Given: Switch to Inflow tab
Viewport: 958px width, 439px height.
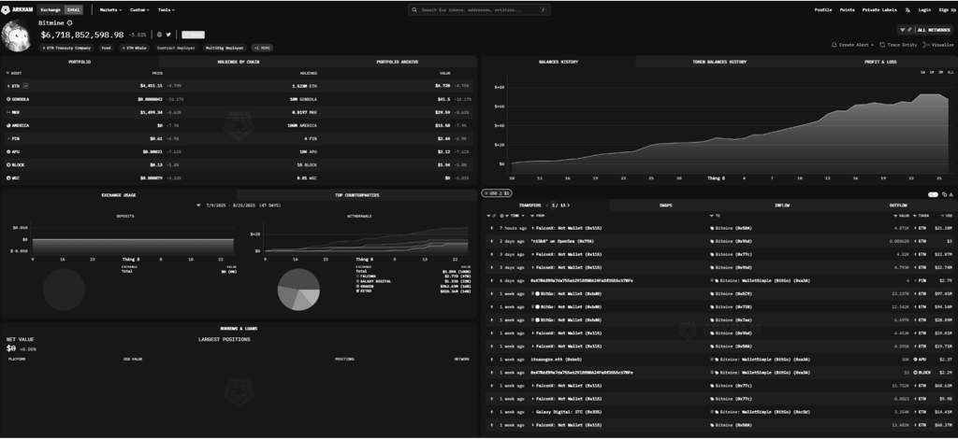Looking at the screenshot, I should point(782,205).
